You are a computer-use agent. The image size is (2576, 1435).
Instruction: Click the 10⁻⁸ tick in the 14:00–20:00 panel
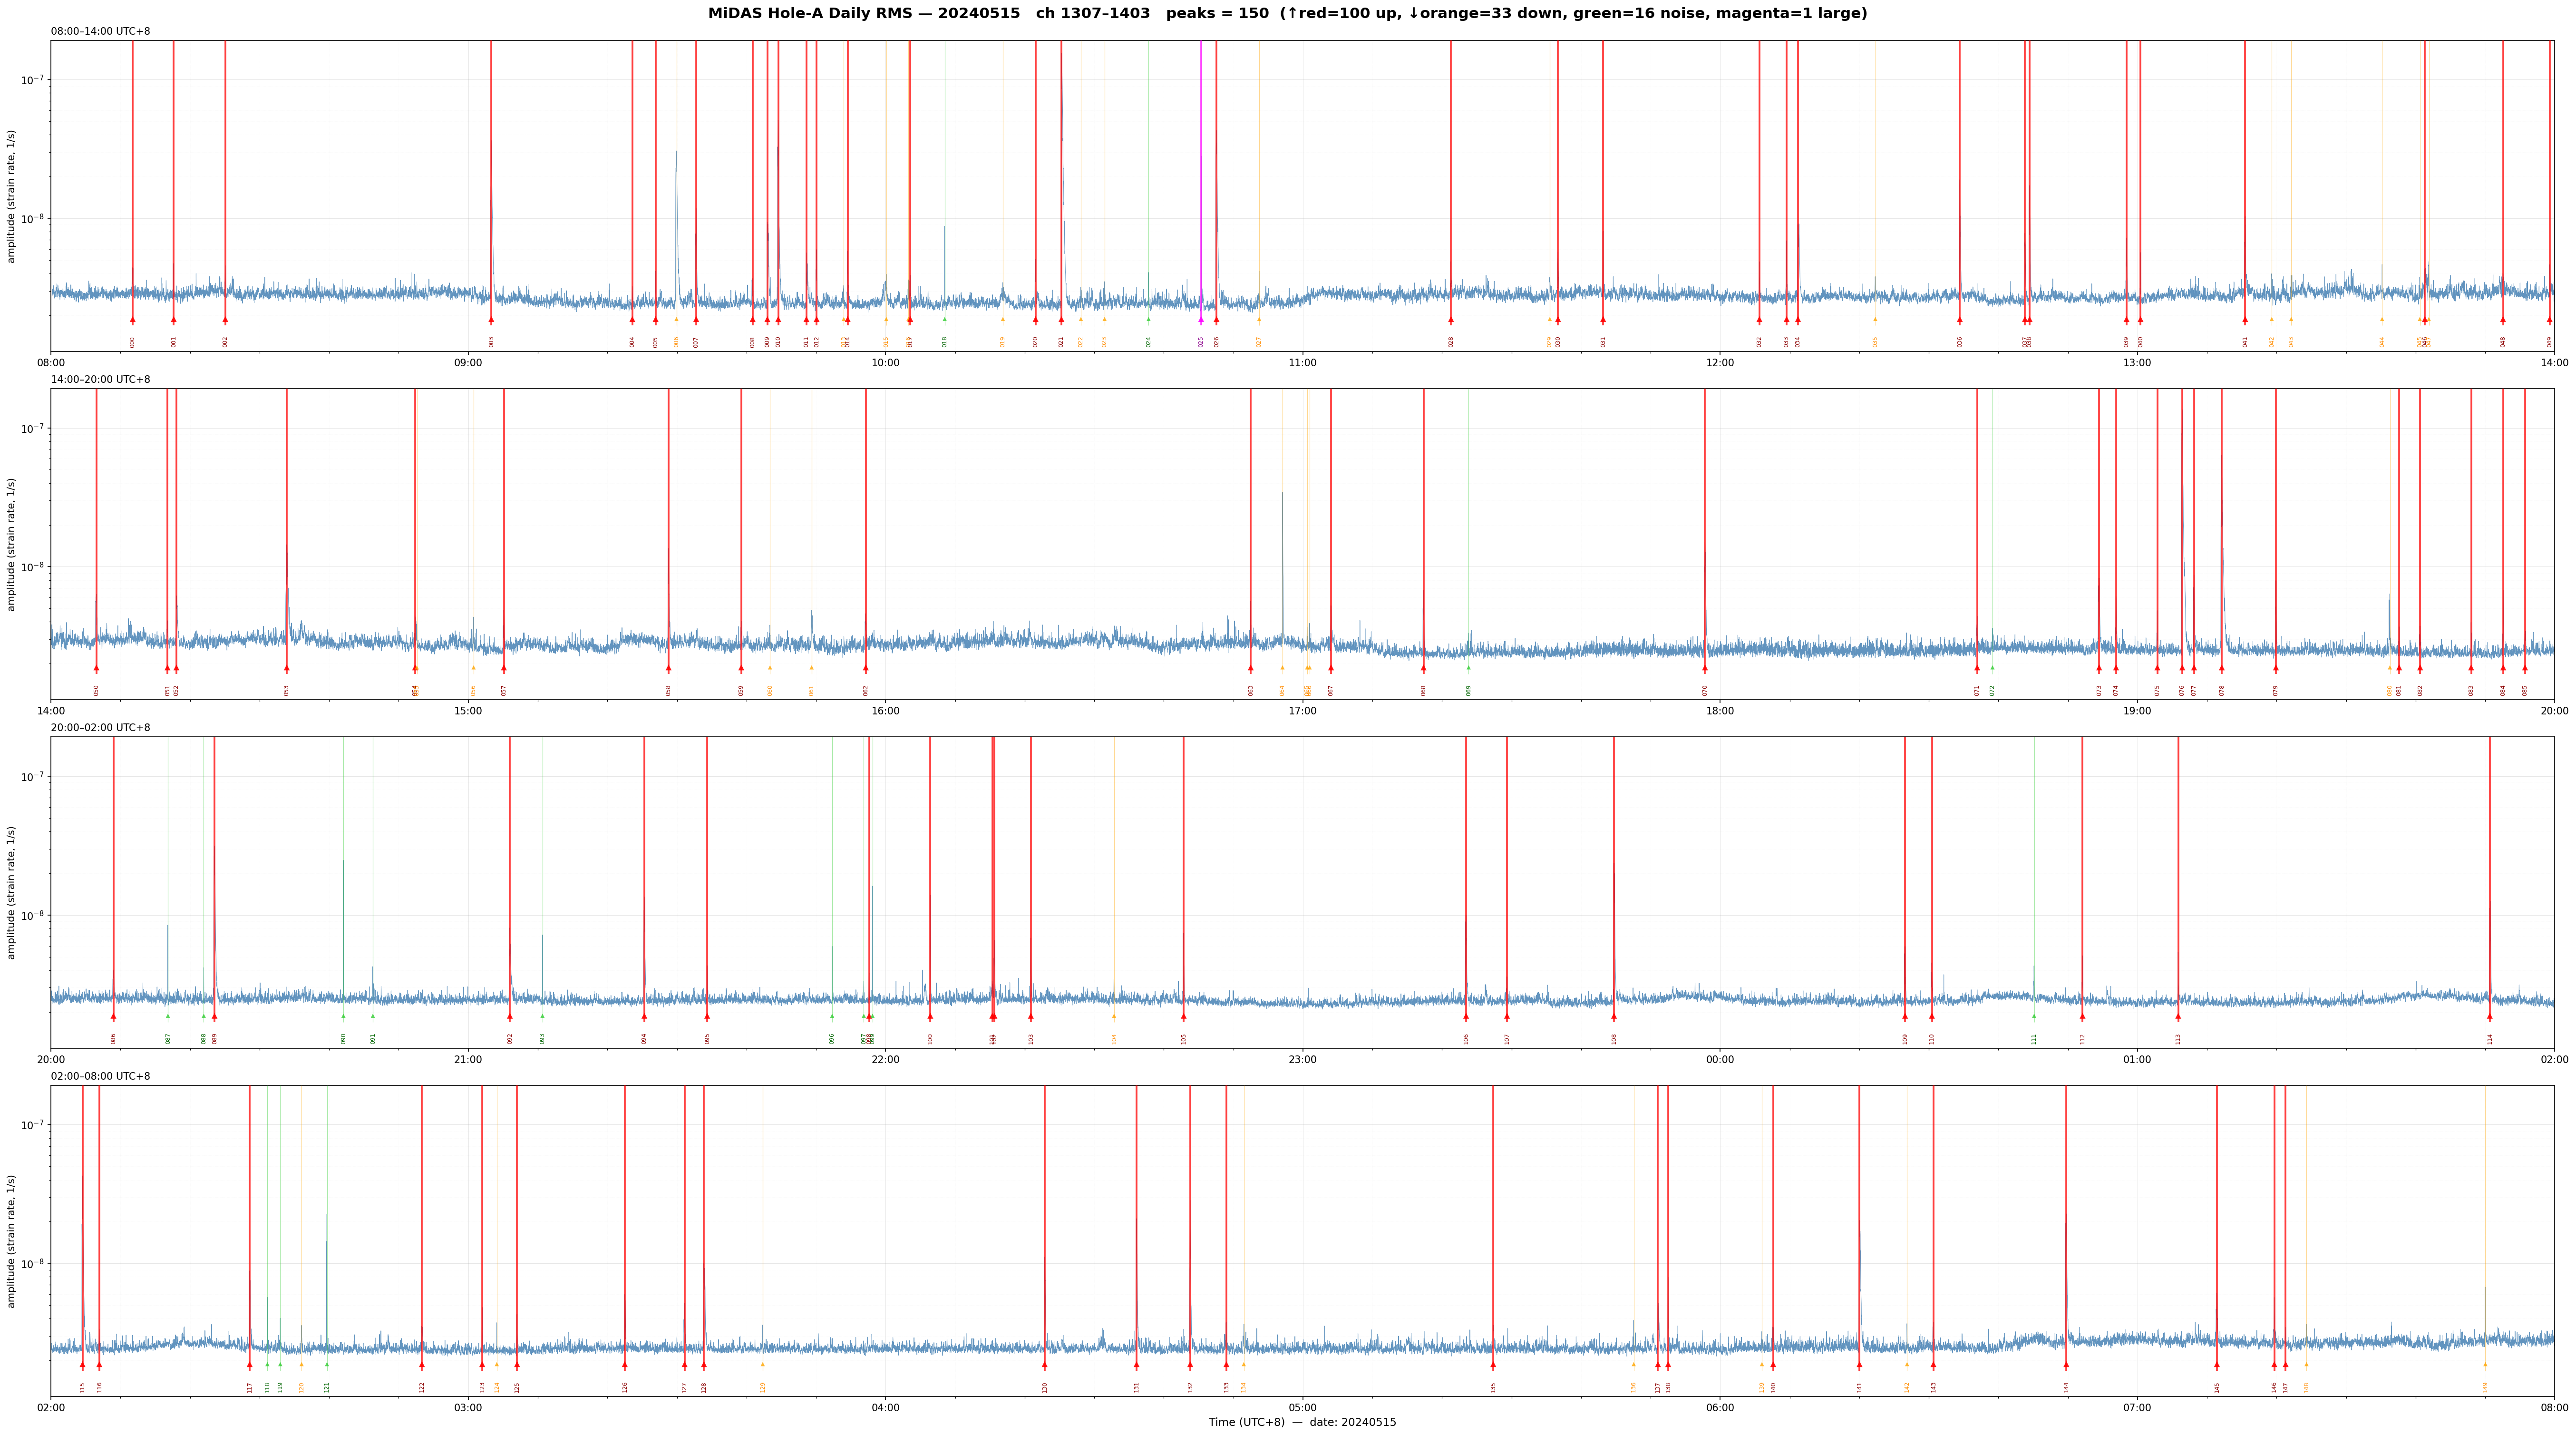[x=34, y=567]
